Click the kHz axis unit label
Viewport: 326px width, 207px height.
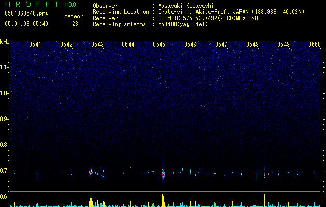click(x=5, y=42)
